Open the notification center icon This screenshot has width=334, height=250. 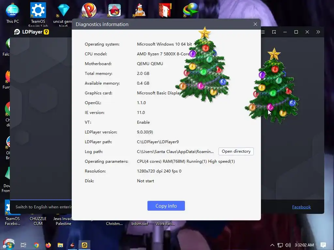[x=323, y=245]
